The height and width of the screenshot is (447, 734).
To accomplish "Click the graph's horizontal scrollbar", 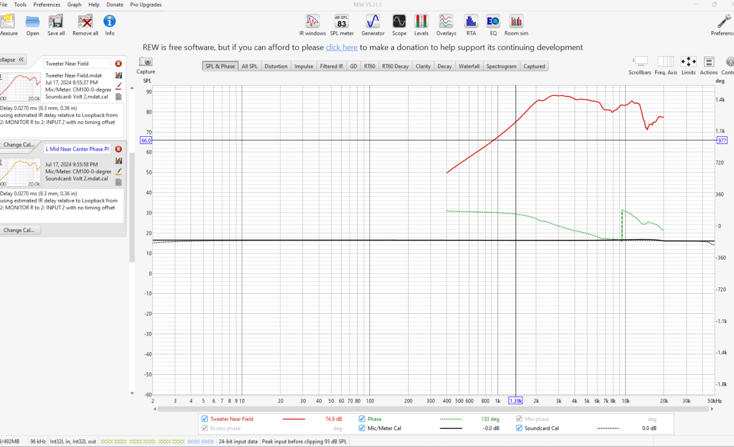I will pos(433,409).
